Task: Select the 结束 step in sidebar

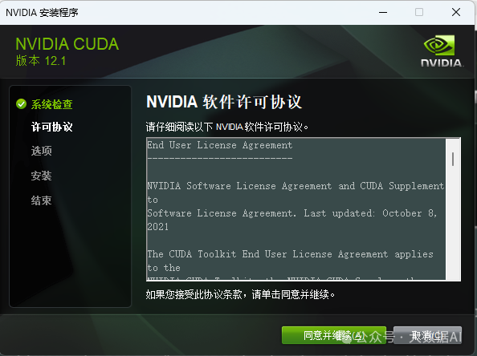Action: coord(42,200)
